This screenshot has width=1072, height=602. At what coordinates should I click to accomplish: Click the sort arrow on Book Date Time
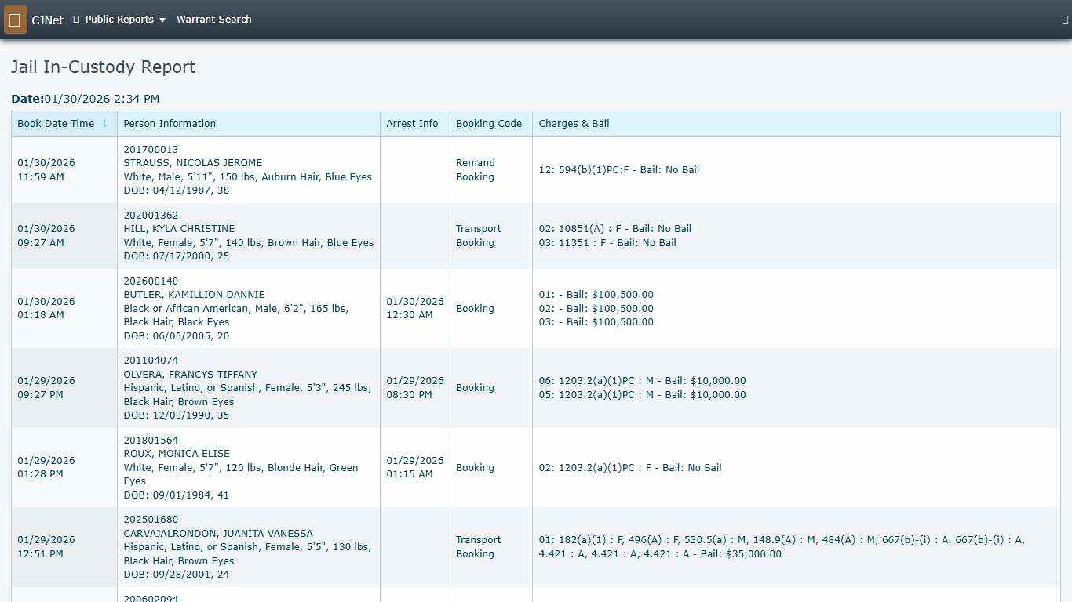(105, 123)
